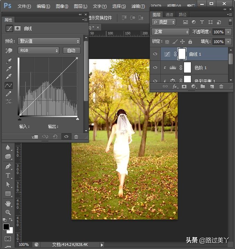Add layer mask icon in Layers panel
The height and width of the screenshot is (249, 235).
click(184, 86)
